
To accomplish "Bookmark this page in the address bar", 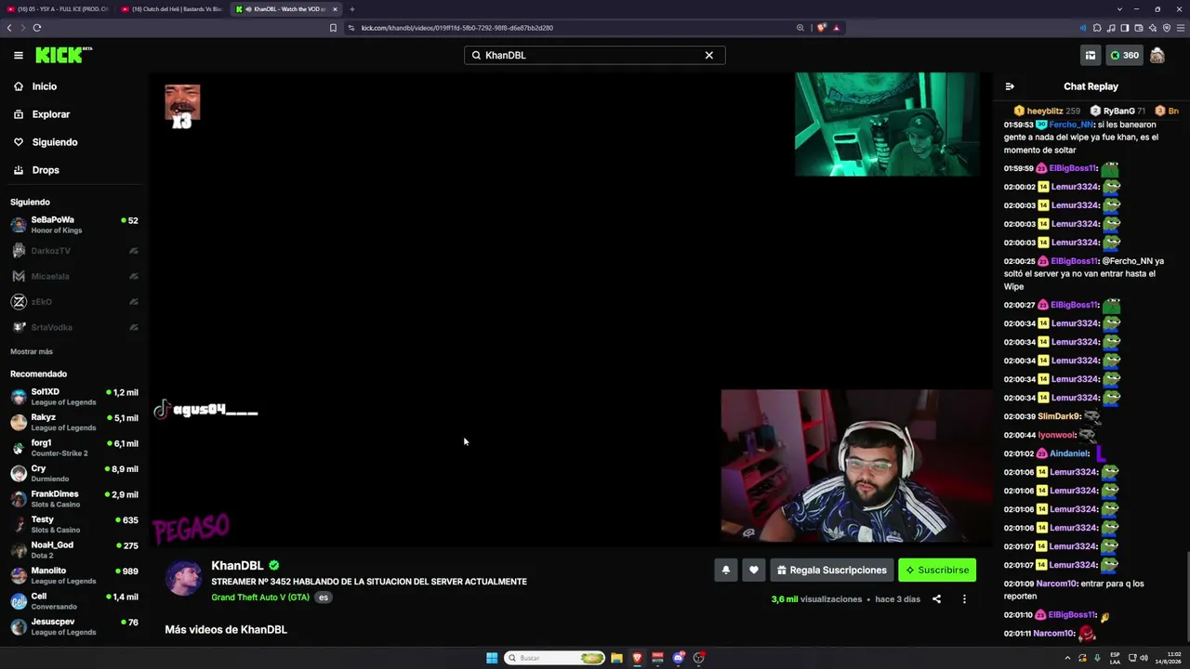I will (x=333, y=28).
